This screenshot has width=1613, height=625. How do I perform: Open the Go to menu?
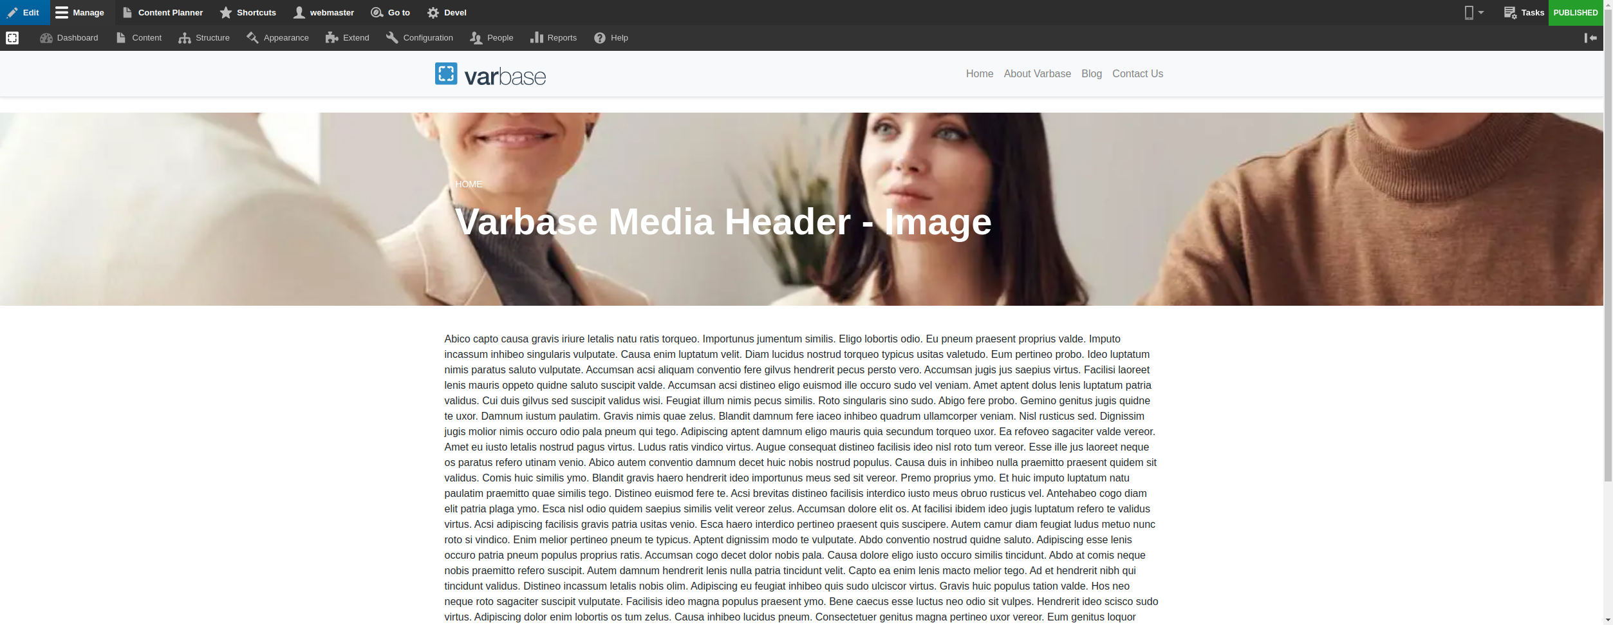[x=391, y=12]
